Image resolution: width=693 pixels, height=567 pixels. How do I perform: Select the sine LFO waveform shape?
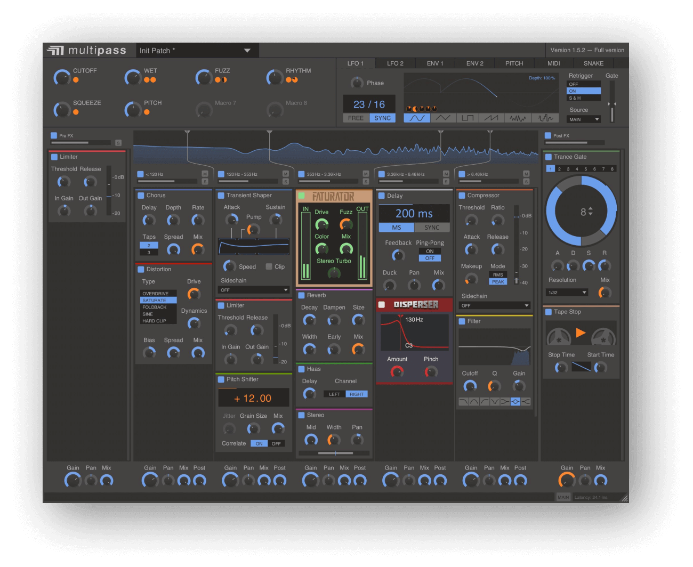417,118
